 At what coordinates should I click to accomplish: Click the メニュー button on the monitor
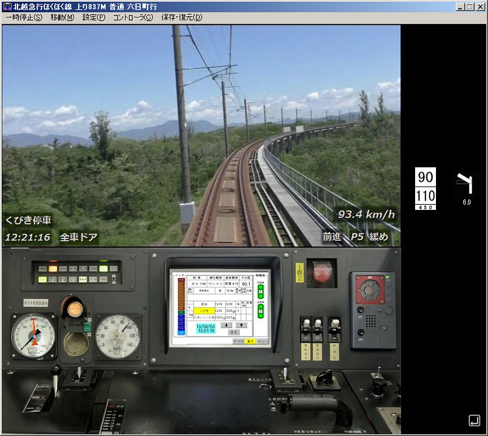pyautogui.click(x=262, y=341)
